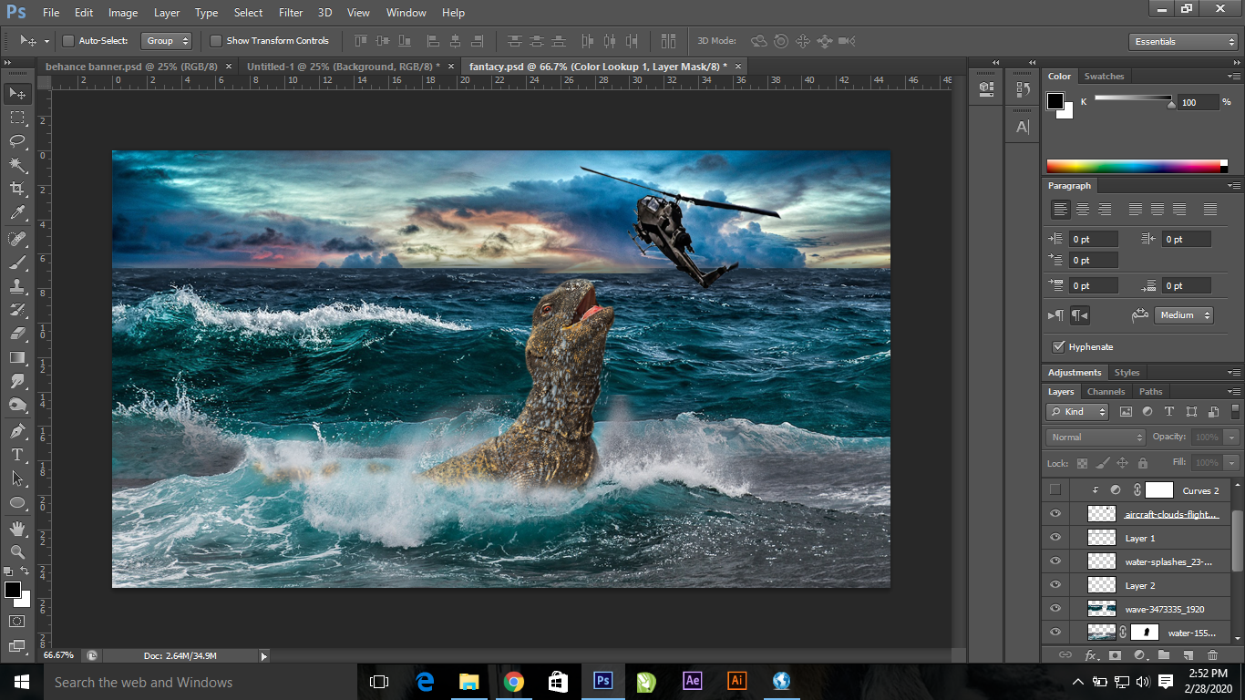
Task: Open the Medium dropdown in Paragraph panel
Action: (x=1184, y=315)
